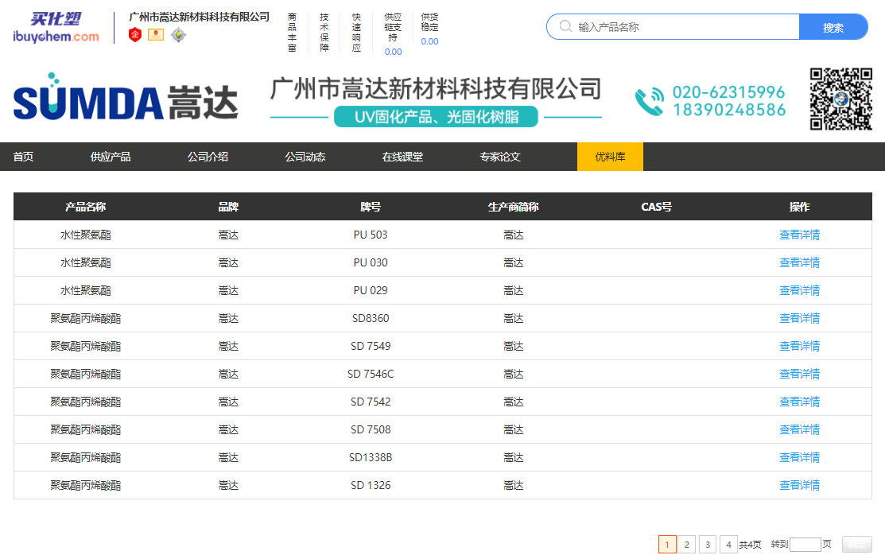Open the 公司介绍 menu item

pos(208,157)
